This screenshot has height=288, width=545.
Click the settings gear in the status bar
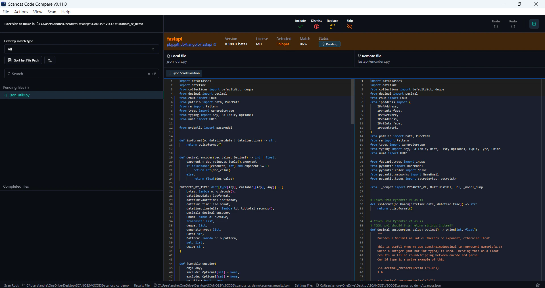click(x=538, y=285)
